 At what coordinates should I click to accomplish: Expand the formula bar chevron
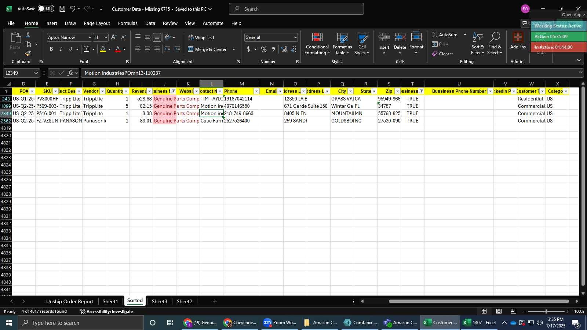[x=580, y=73]
